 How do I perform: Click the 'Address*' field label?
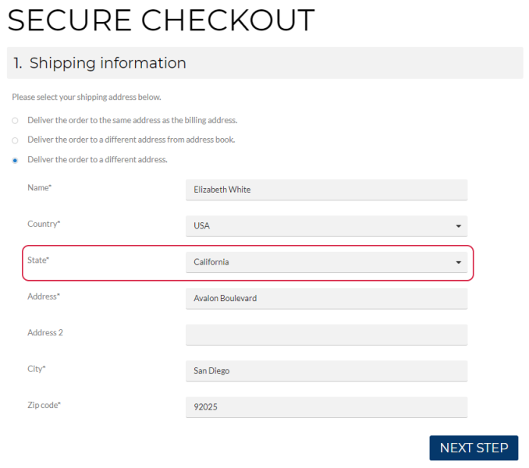pyautogui.click(x=44, y=296)
